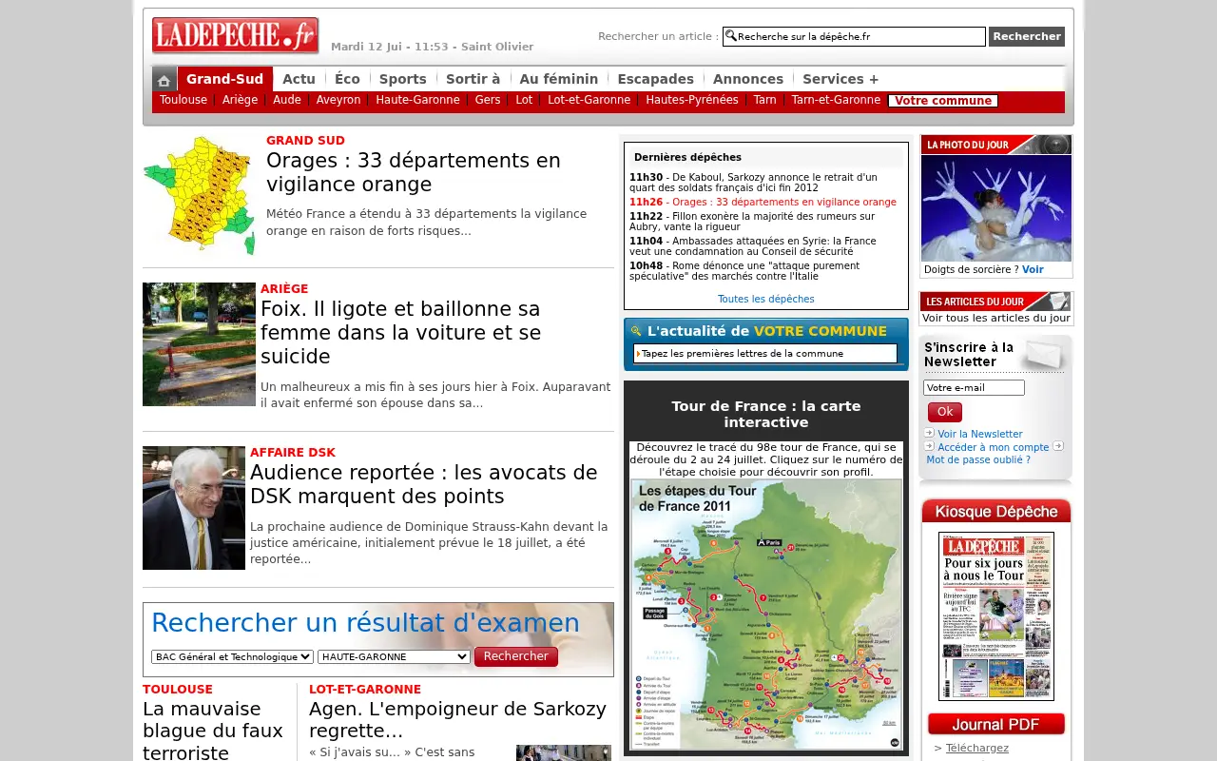This screenshot has width=1217, height=761.
Task: Click Accéder à mon compte link
Action: 994,447
